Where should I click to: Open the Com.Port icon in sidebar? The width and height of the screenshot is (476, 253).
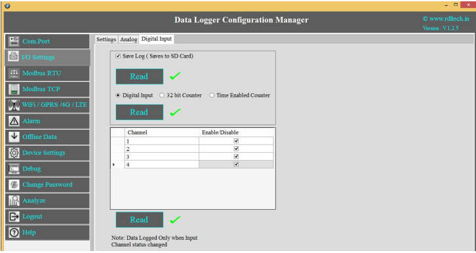[x=14, y=41]
